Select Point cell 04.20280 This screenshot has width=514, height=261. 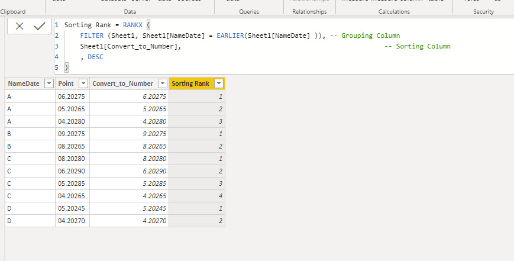click(x=72, y=121)
